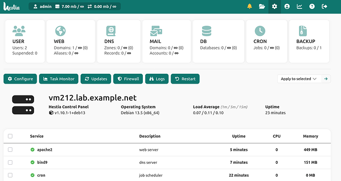Open the statistics chart icon
This screenshot has width=341, height=181.
pos(299,6)
